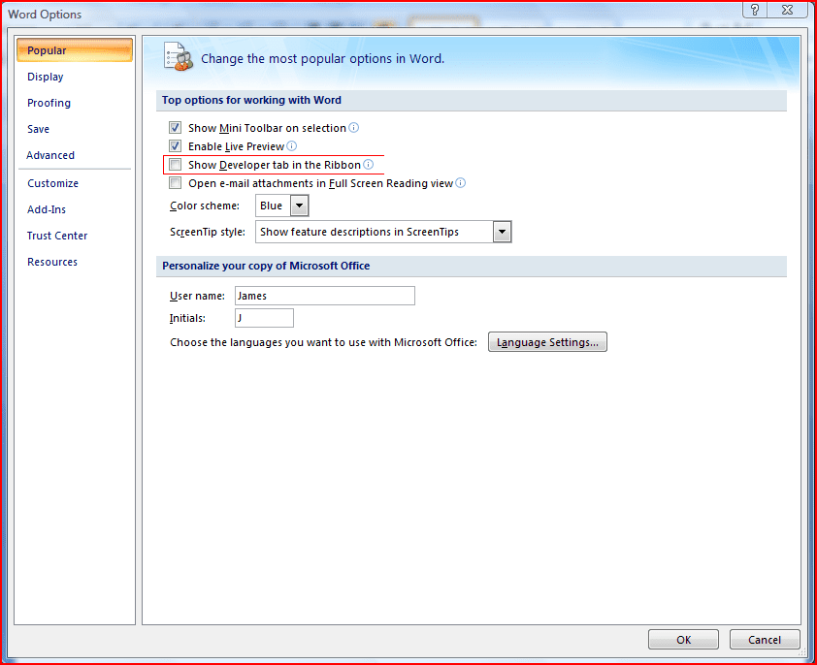Close the Word Options dialog

[787, 10]
